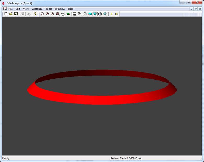
Task: Click the New file icon
Action: point(6,14)
